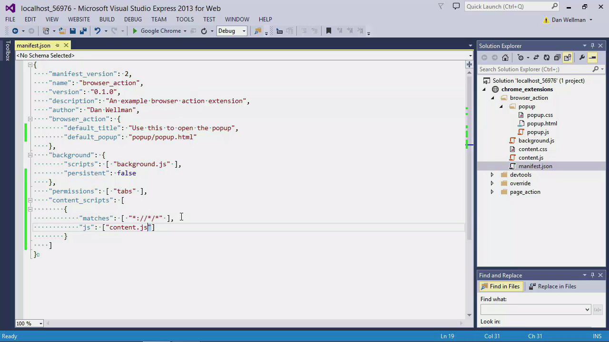This screenshot has width=609, height=342.
Task: Toggle Show All Files in Solution Explorer
Action: [x=568, y=57]
